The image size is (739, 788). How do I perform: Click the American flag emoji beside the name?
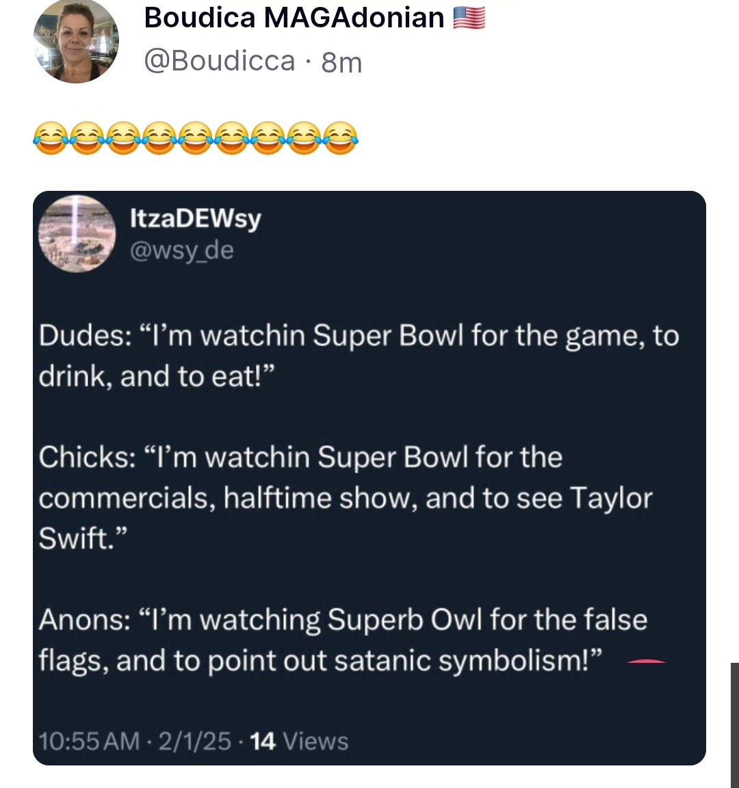click(469, 18)
